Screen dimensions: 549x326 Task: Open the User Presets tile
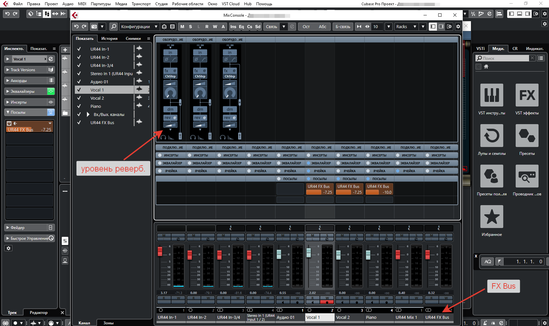point(491,176)
